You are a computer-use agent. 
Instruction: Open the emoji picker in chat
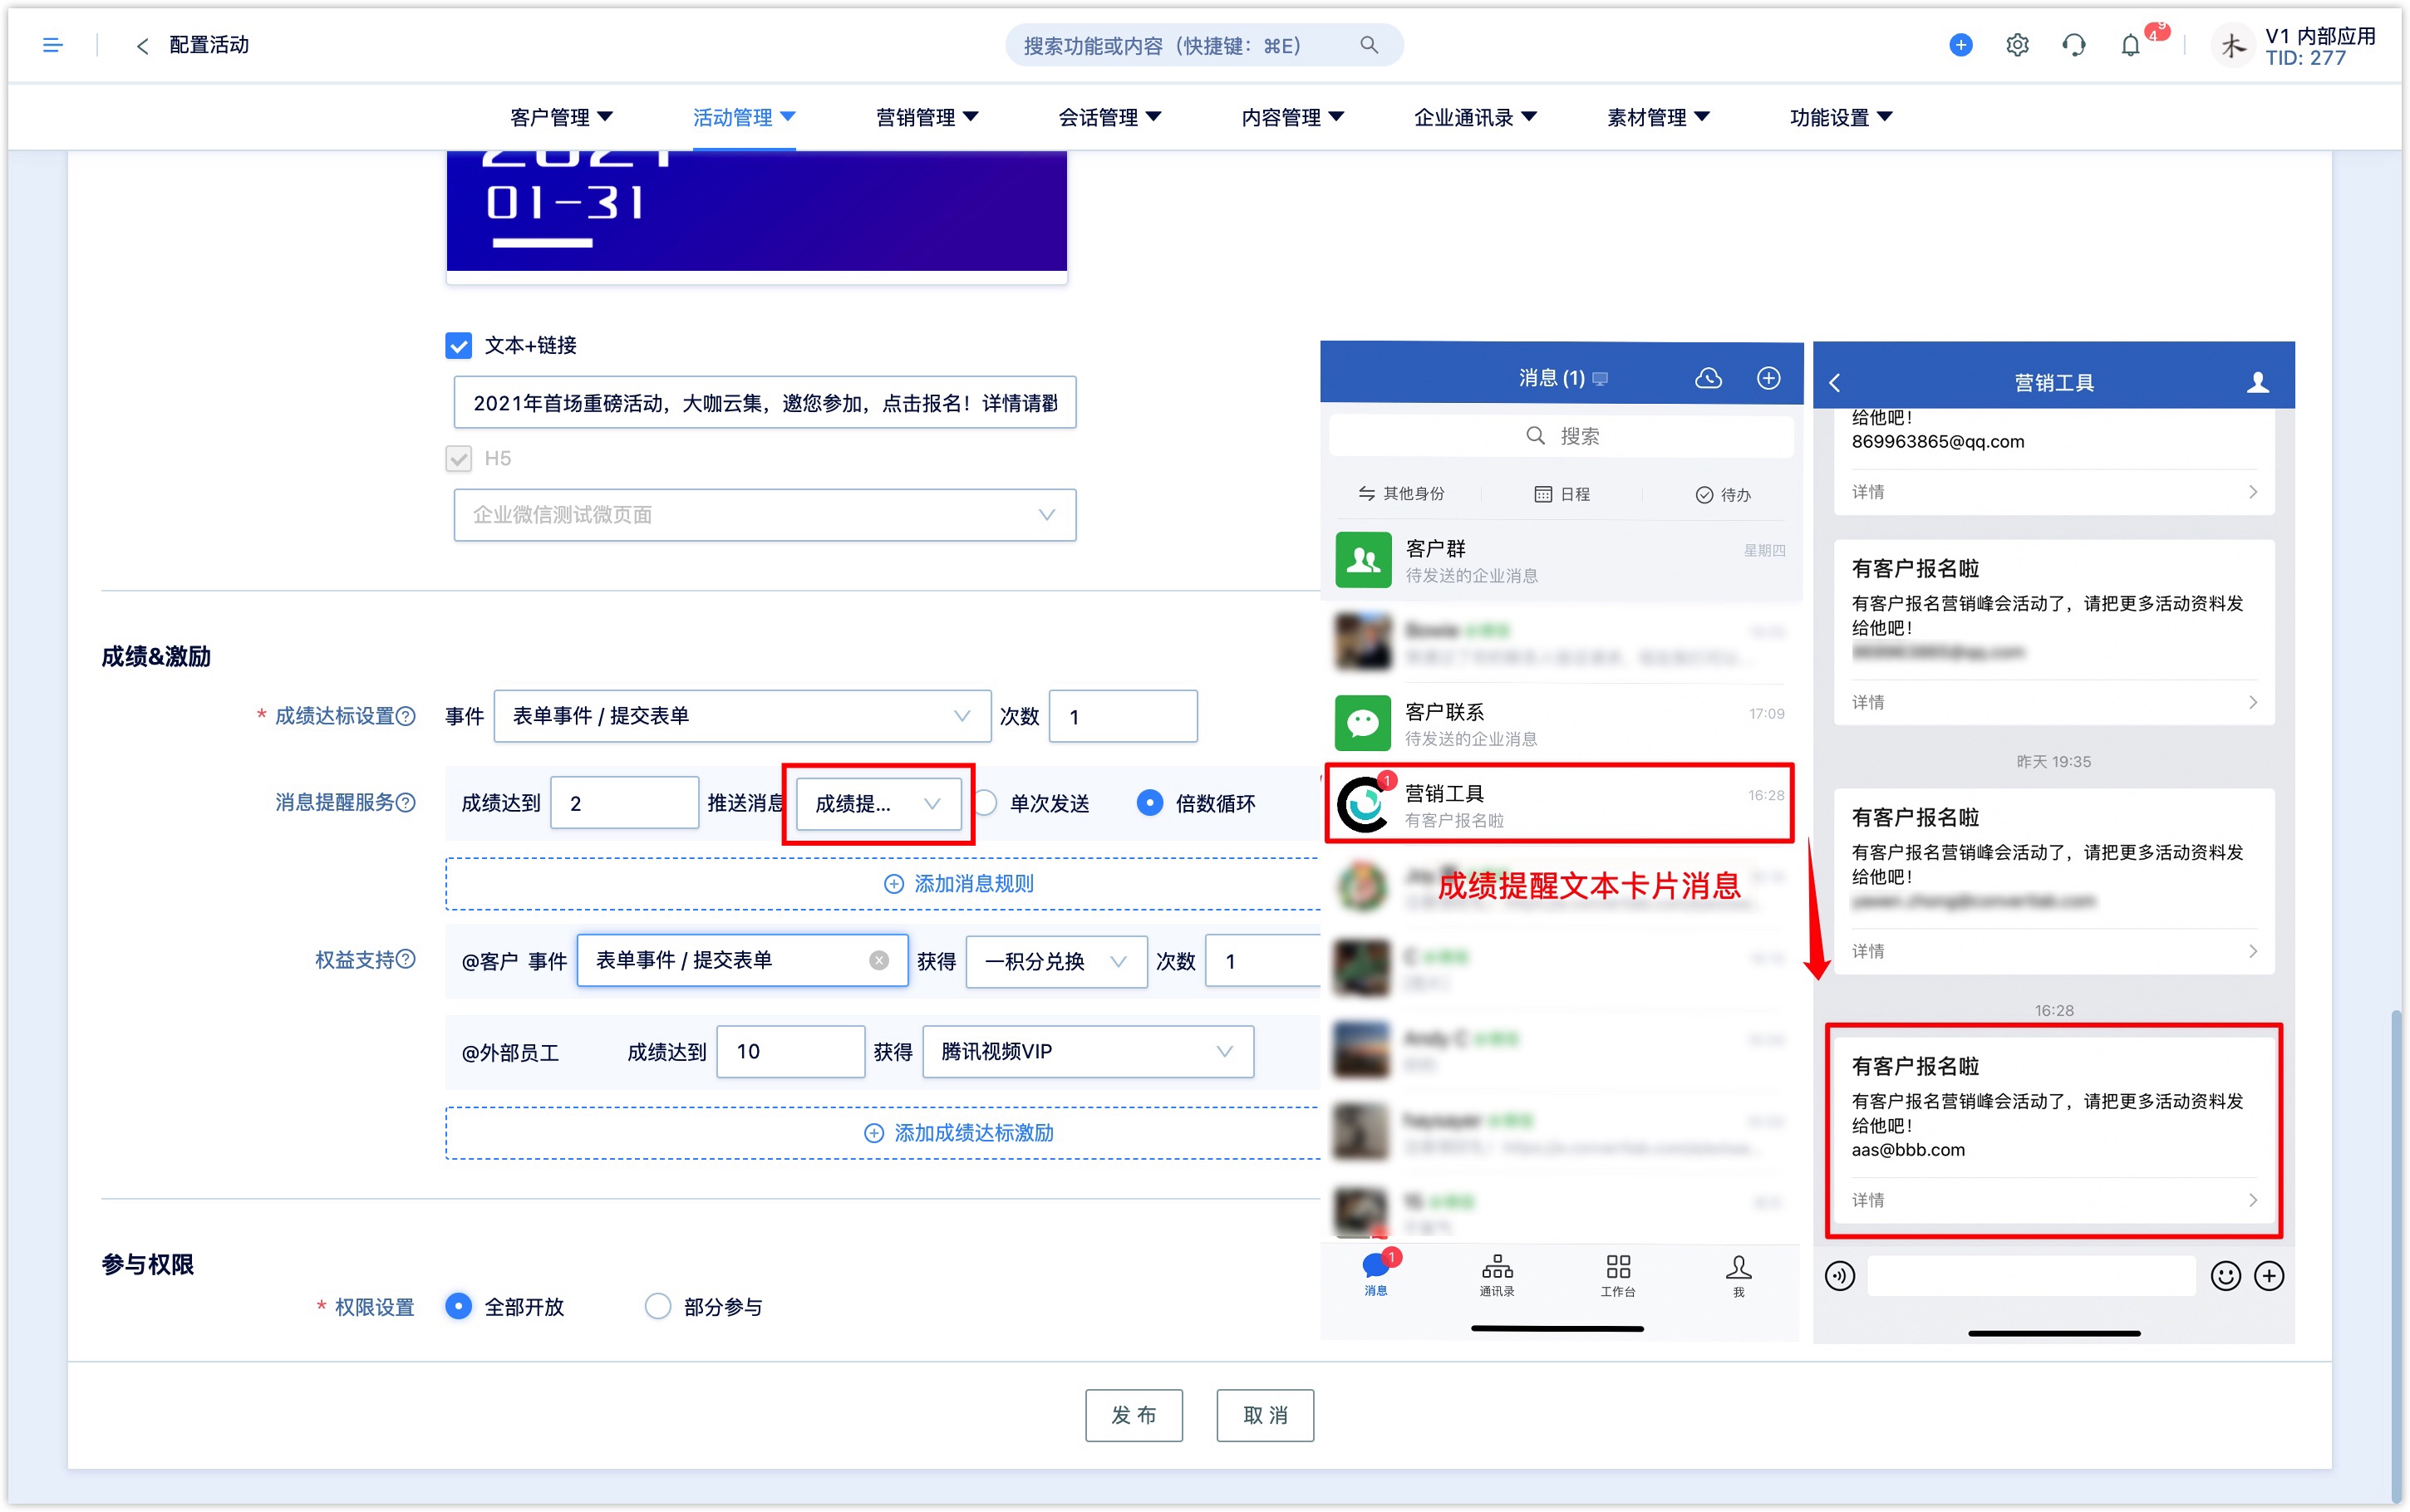[2225, 1276]
